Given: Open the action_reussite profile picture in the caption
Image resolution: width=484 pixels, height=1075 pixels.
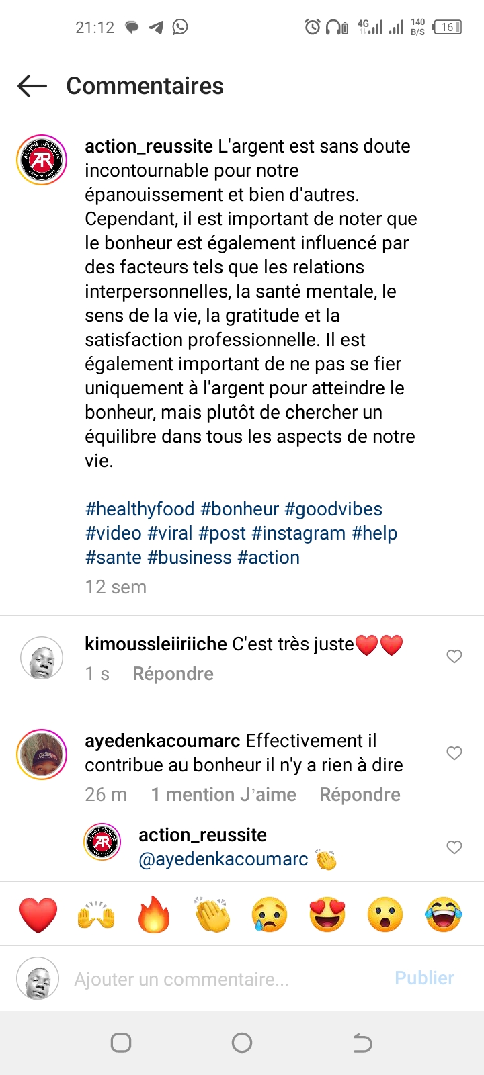Looking at the screenshot, I should 42,160.
